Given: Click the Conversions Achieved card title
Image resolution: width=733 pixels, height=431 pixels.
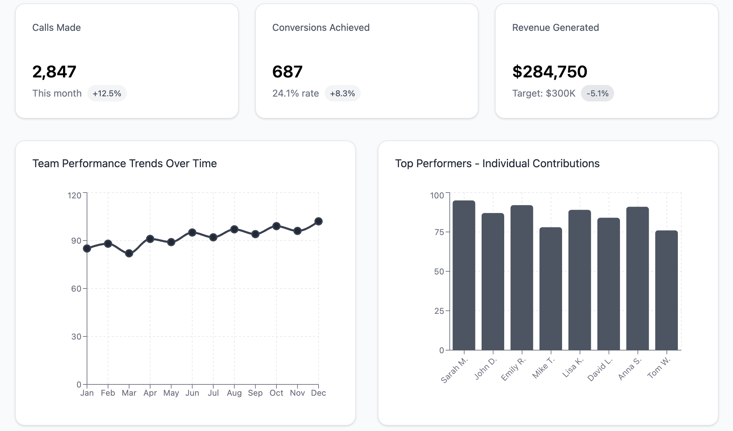Looking at the screenshot, I should (x=321, y=28).
